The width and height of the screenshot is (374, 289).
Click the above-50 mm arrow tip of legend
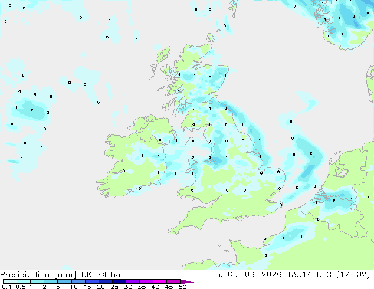point(187,281)
